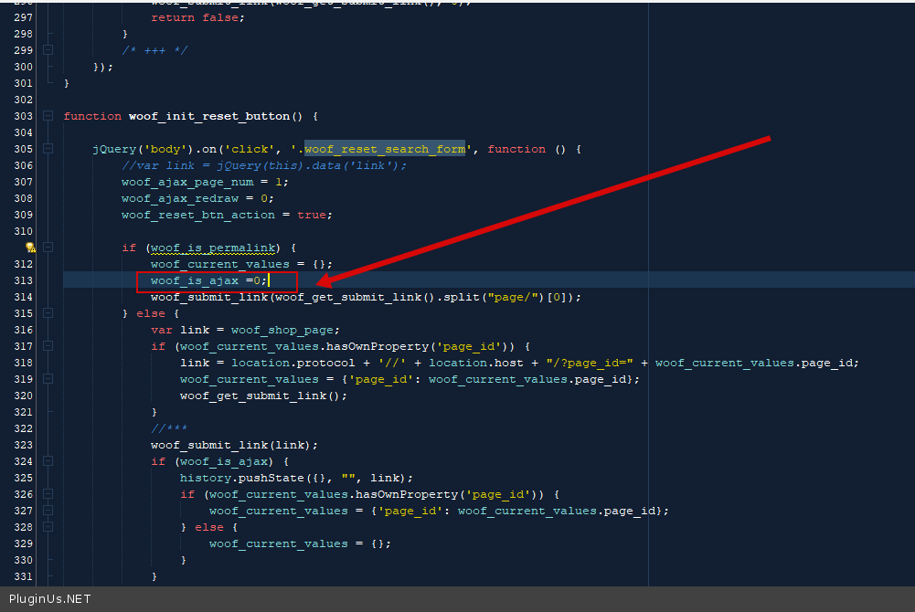Click line number 303 in the gutter
The image size is (915, 612).
[23, 116]
